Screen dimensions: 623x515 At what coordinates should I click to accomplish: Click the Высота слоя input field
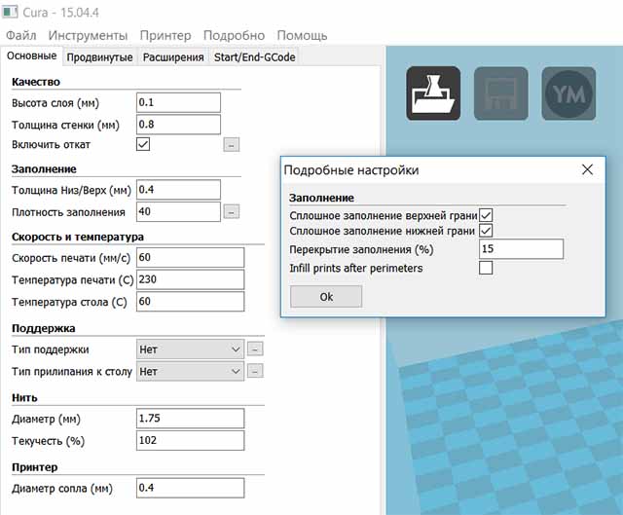click(x=178, y=102)
